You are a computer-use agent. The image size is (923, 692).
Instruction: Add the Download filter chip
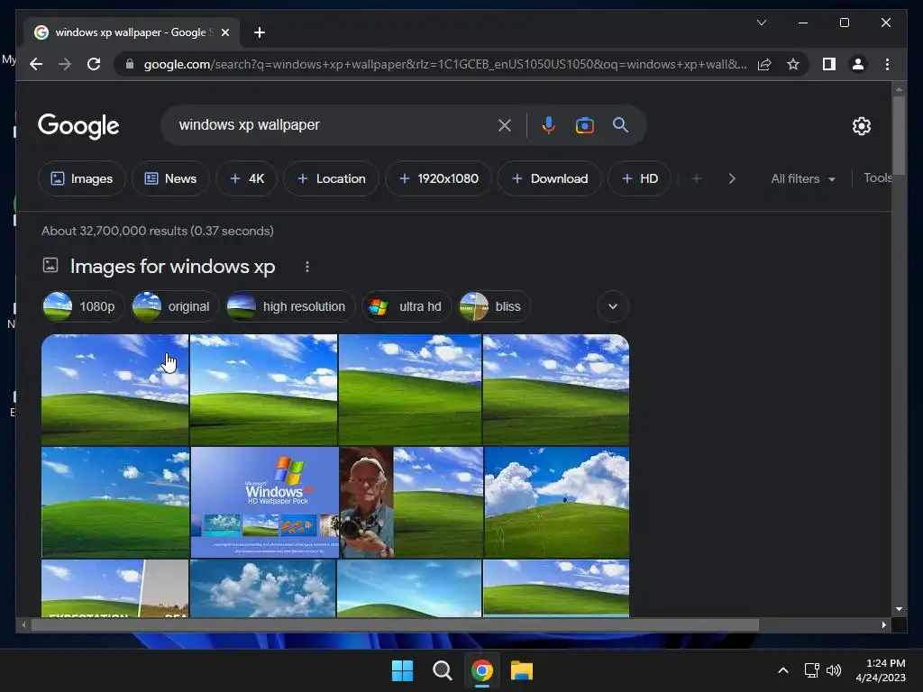[x=550, y=178]
